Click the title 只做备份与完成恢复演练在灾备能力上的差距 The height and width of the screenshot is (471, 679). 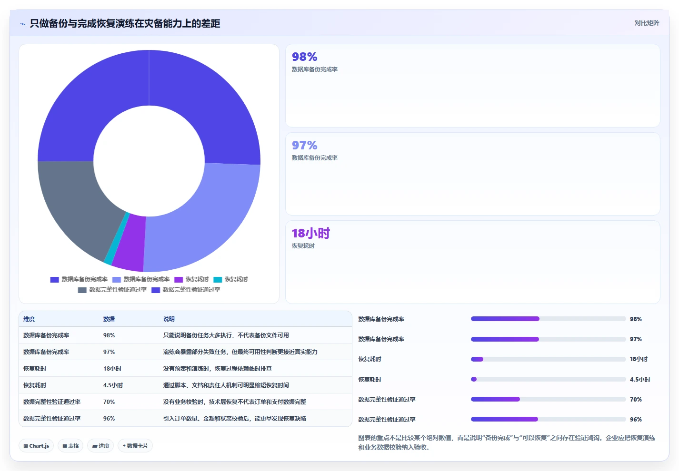[x=125, y=24]
